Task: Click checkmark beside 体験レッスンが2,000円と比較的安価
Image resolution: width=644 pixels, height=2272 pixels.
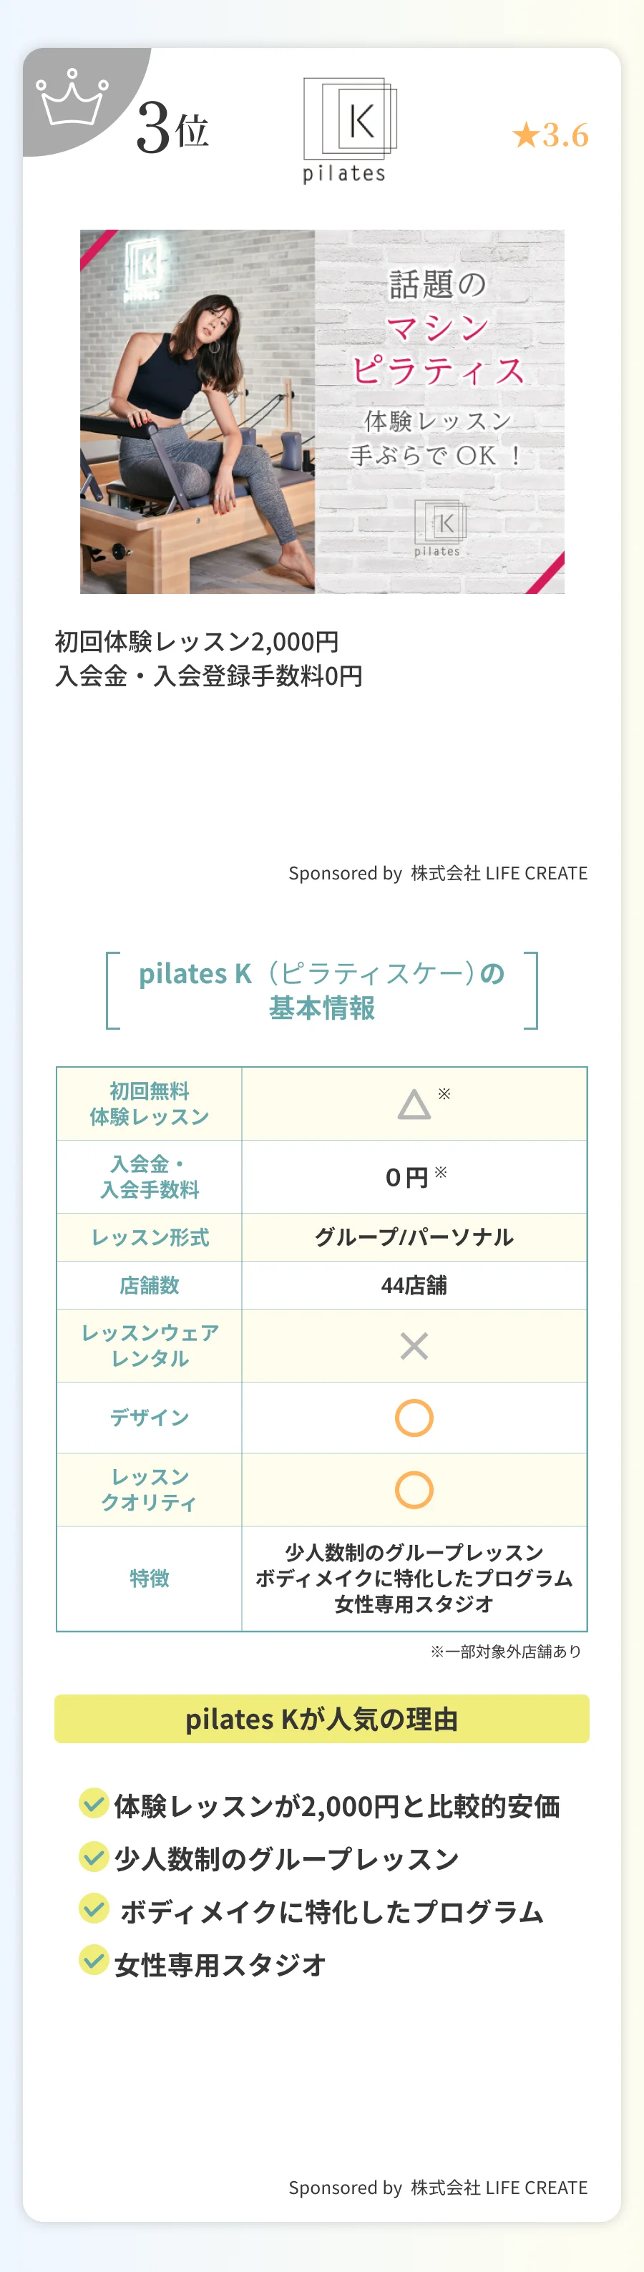Action: click(94, 1804)
